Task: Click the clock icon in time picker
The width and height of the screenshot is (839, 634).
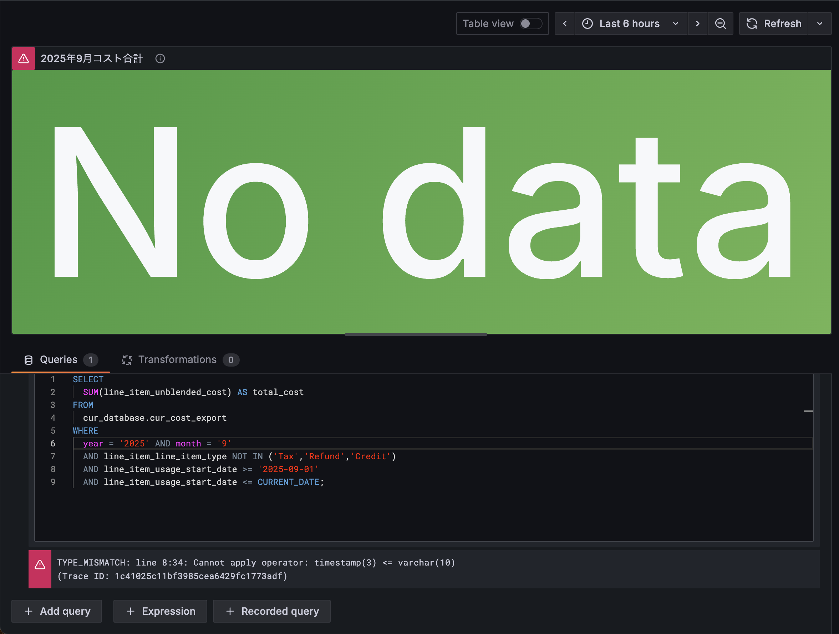Action: click(x=587, y=24)
